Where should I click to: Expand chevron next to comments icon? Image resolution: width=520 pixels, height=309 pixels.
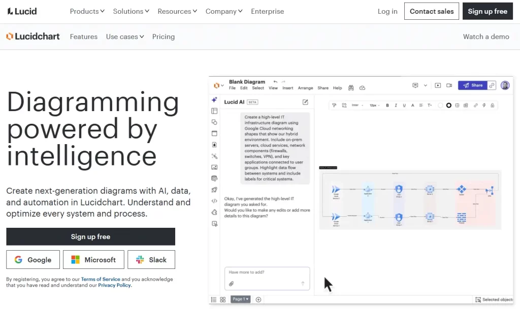[426, 85]
